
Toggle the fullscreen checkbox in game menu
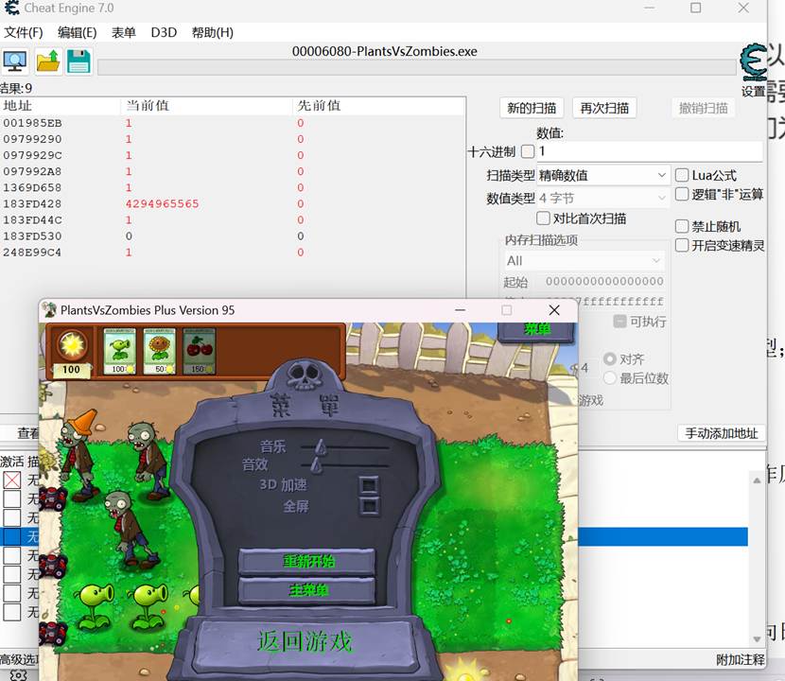point(369,506)
